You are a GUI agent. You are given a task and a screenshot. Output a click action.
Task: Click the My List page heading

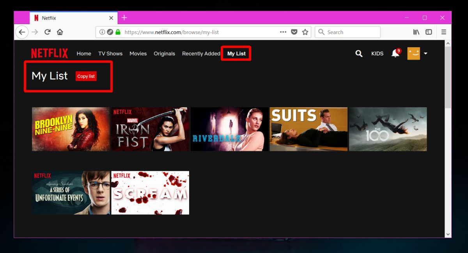click(x=50, y=76)
